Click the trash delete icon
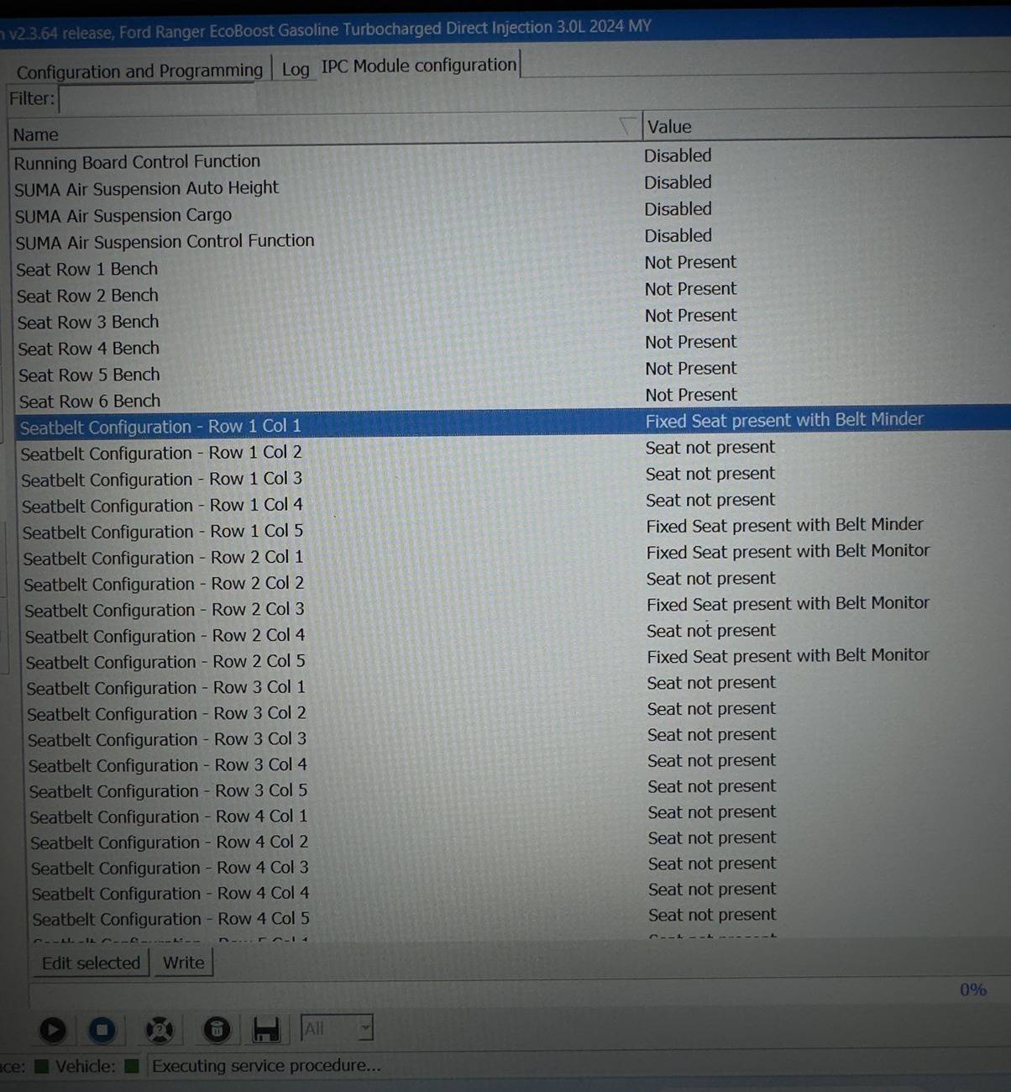Viewport: 1011px width, 1092px height. (217, 1029)
